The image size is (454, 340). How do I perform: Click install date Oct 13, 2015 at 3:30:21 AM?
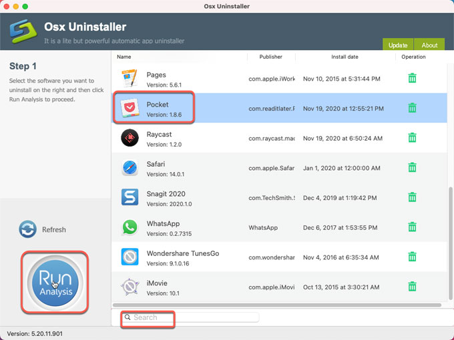pyautogui.click(x=341, y=287)
